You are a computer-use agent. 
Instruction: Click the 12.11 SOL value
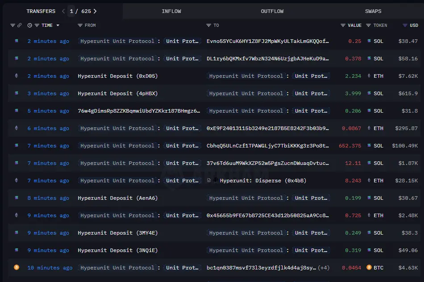coord(353,163)
